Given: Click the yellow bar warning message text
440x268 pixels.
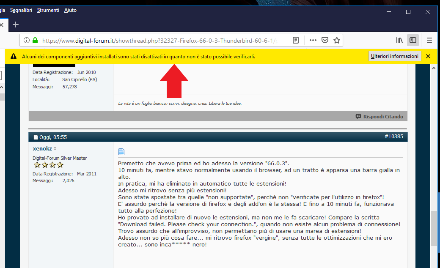Looking at the screenshot, I should 139,57.
